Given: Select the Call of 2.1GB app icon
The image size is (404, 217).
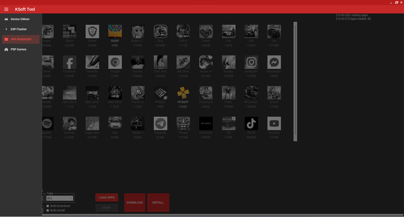Looking at the screenshot, I should pyautogui.click(x=183, y=31).
